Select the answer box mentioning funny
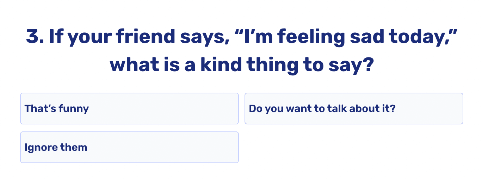 (129, 109)
